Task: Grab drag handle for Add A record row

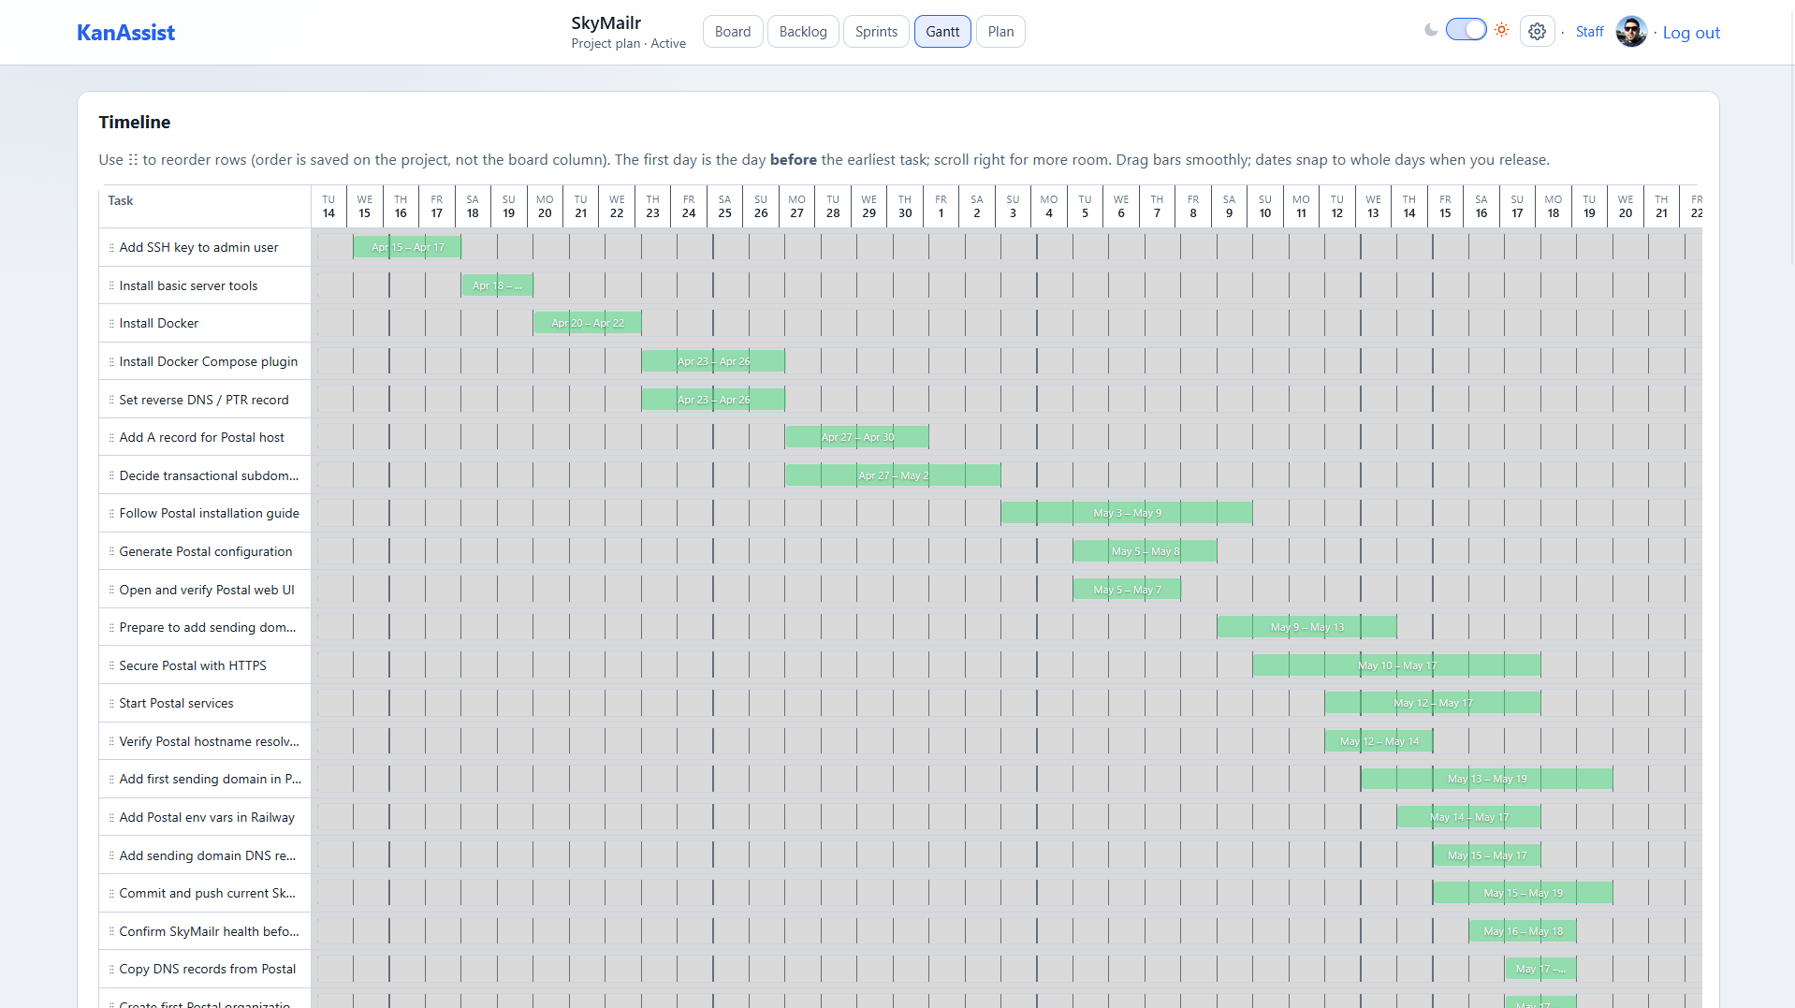Action: tap(111, 438)
